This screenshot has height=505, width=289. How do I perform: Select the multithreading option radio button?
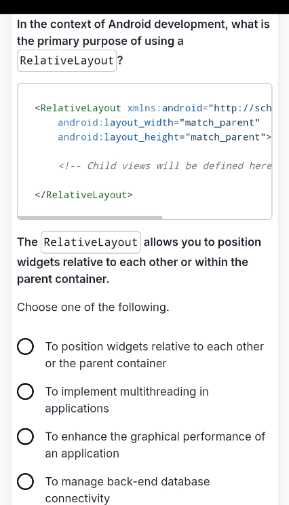coord(25,392)
